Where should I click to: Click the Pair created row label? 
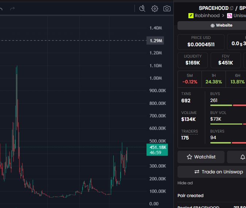tap(191, 196)
